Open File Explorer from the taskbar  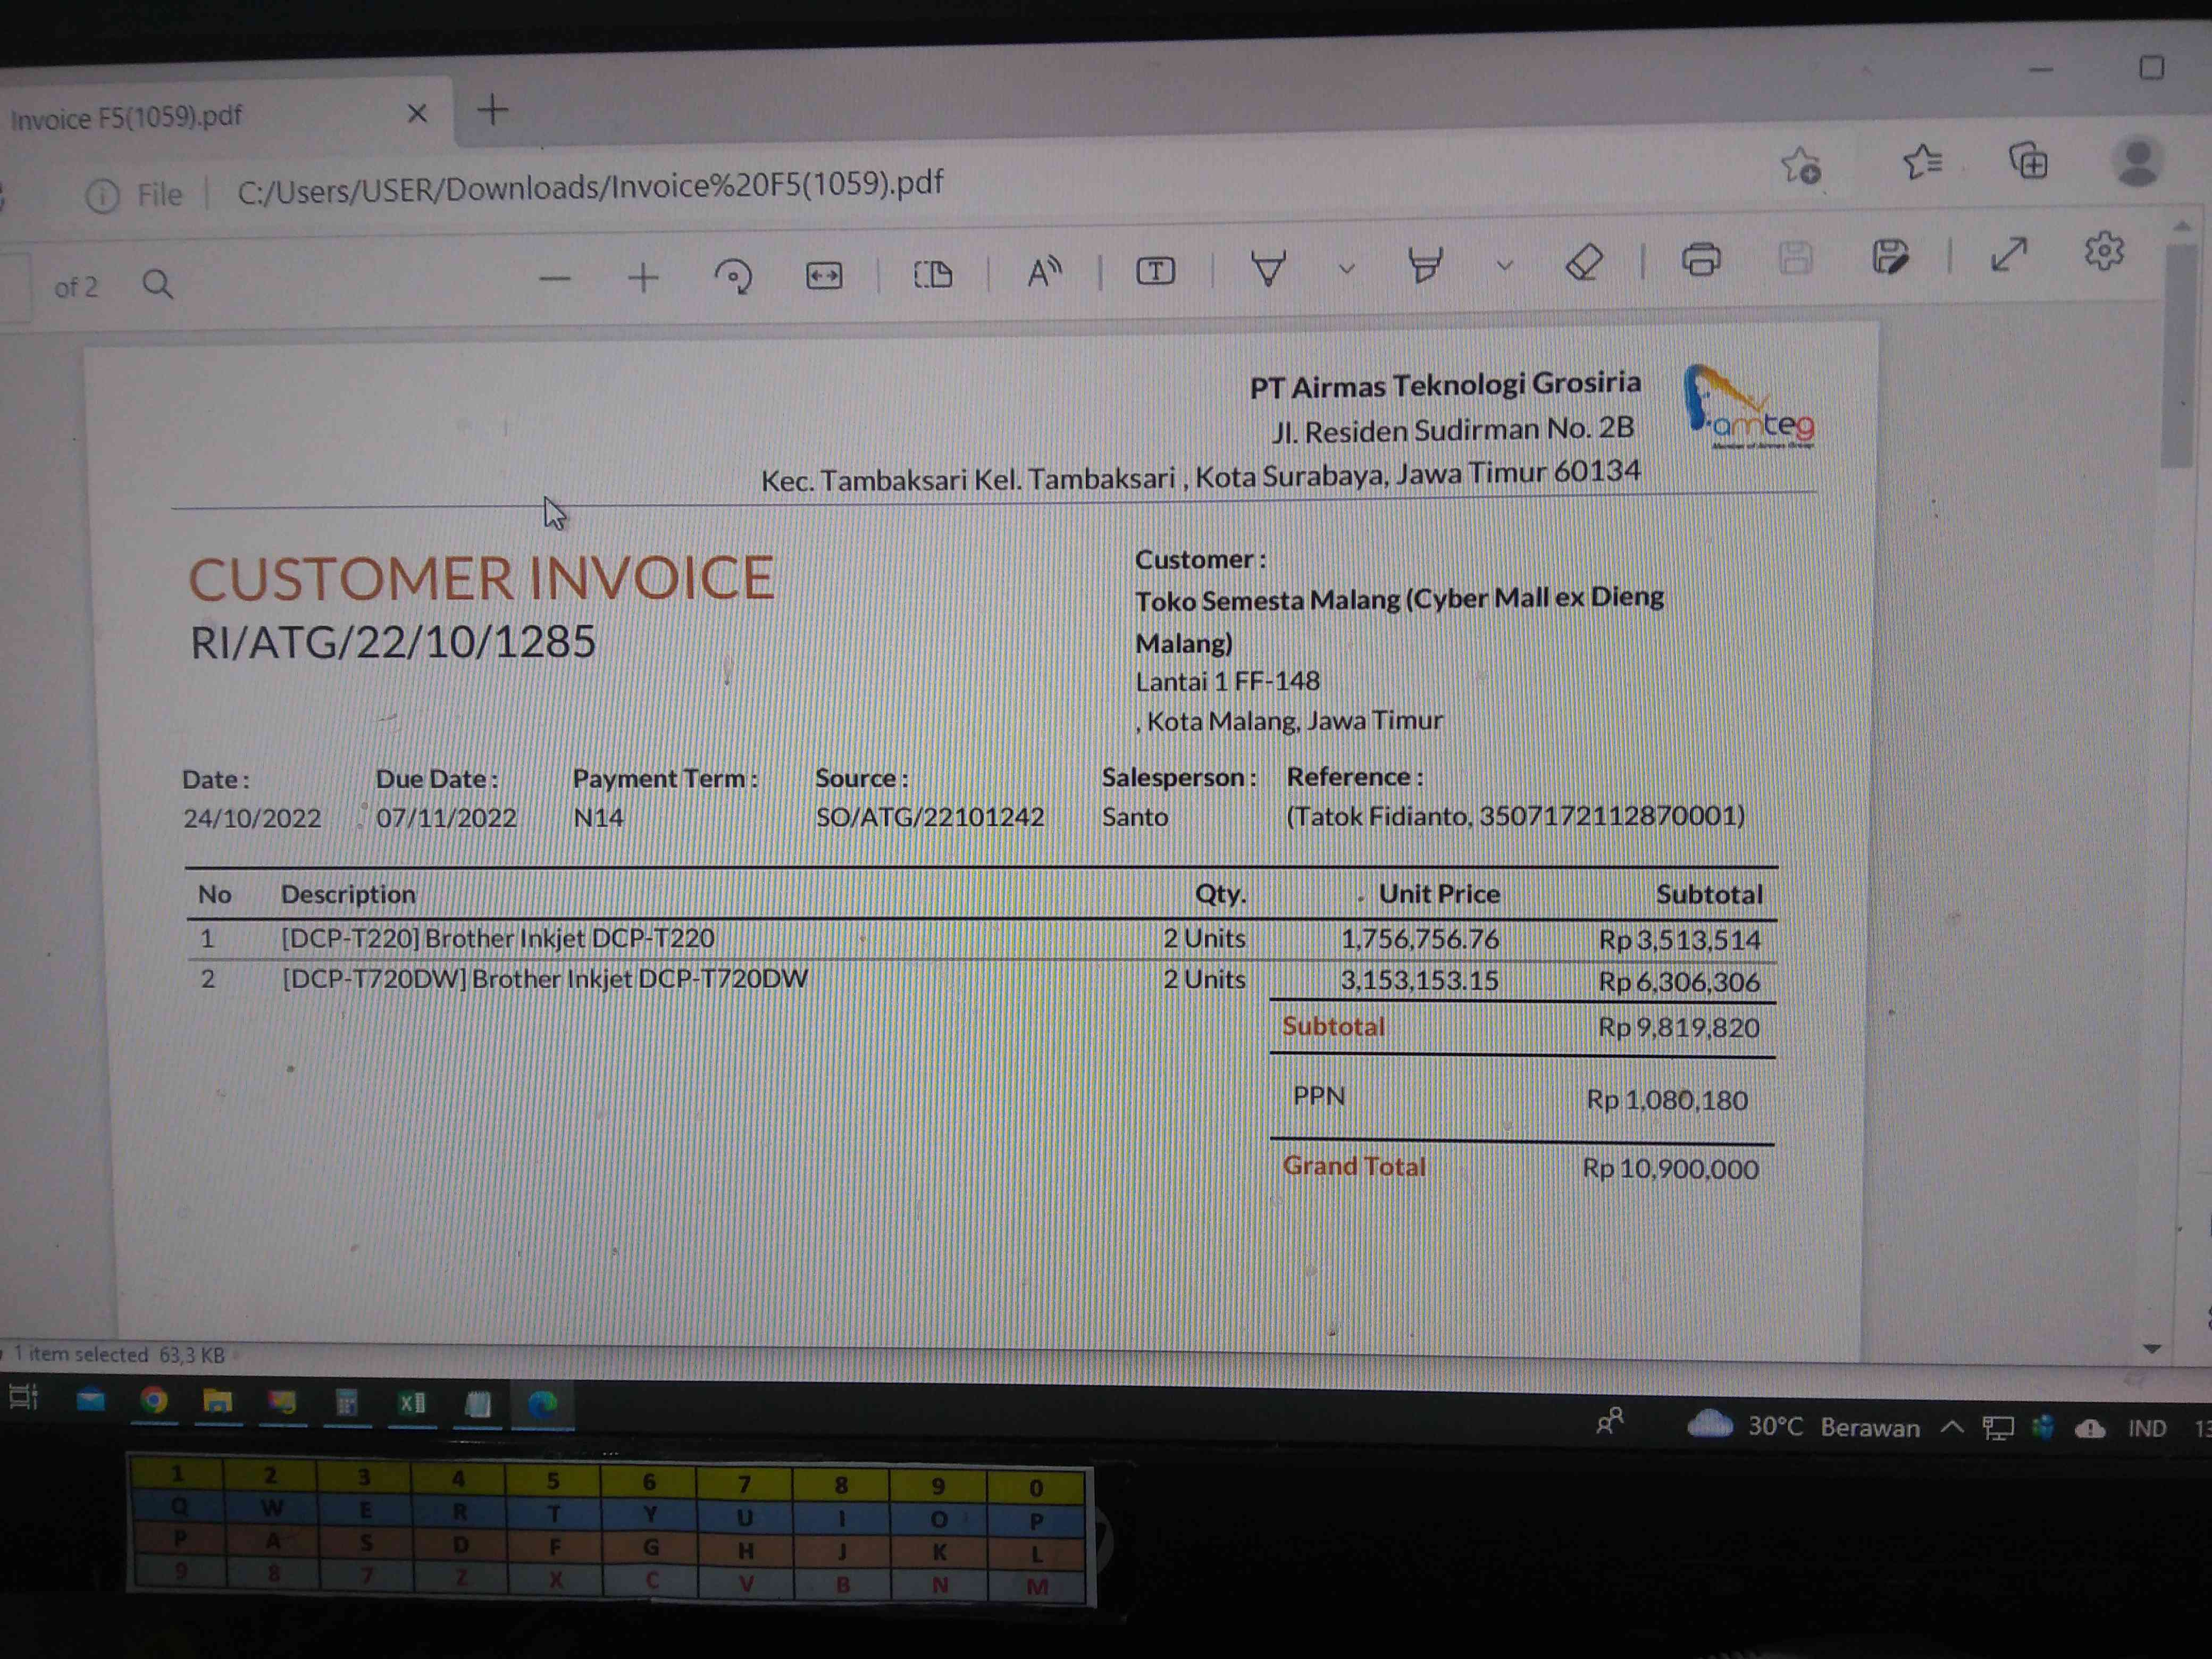point(217,1401)
